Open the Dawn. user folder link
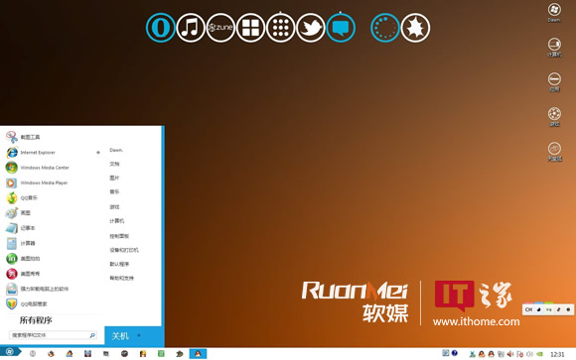This screenshot has width=576, height=360. point(116,150)
